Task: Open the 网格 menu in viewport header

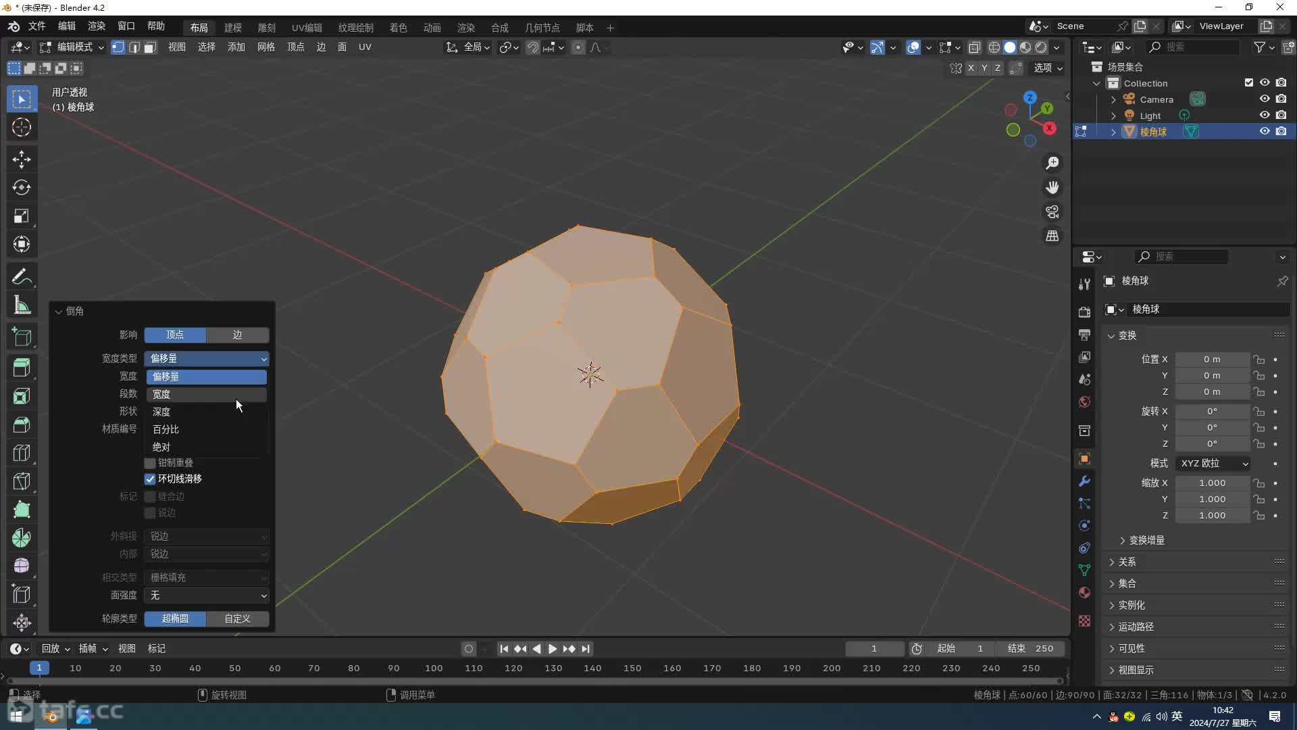Action: (266, 47)
